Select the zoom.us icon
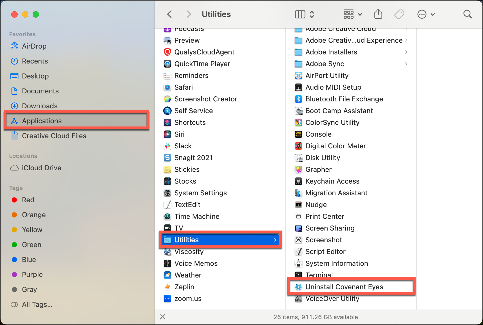Image resolution: width=483 pixels, height=325 pixels. click(x=167, y=299)
